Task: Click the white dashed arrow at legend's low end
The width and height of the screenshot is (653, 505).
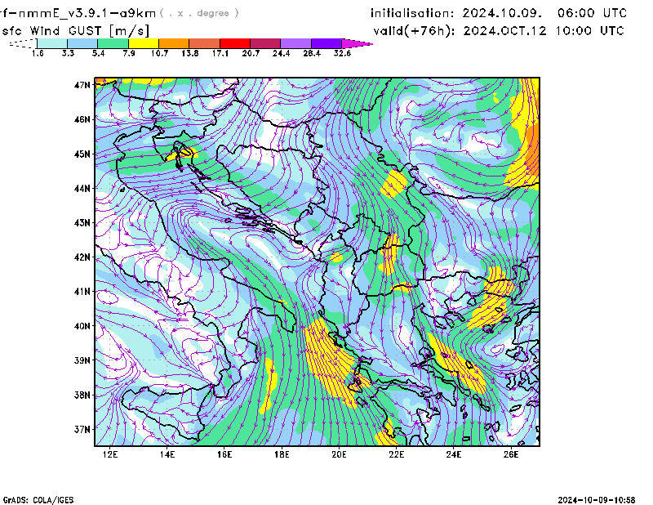Action: tap(23, 43)
